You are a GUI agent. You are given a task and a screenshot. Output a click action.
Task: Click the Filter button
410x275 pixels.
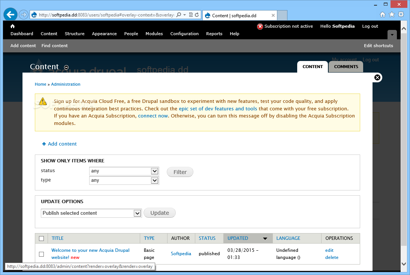tap(180, 172)
